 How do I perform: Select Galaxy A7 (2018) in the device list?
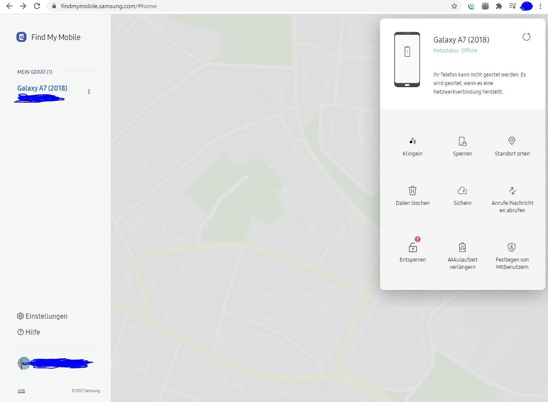[x=42, y=88]
